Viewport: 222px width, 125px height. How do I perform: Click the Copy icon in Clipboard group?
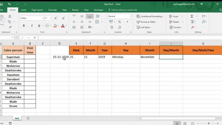coord(9,22)
